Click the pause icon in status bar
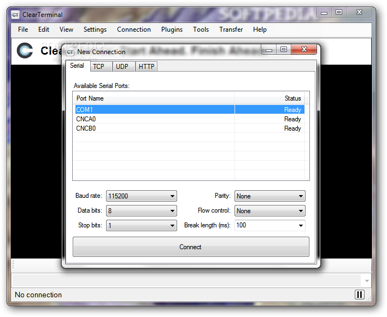 tap(359, 295)
